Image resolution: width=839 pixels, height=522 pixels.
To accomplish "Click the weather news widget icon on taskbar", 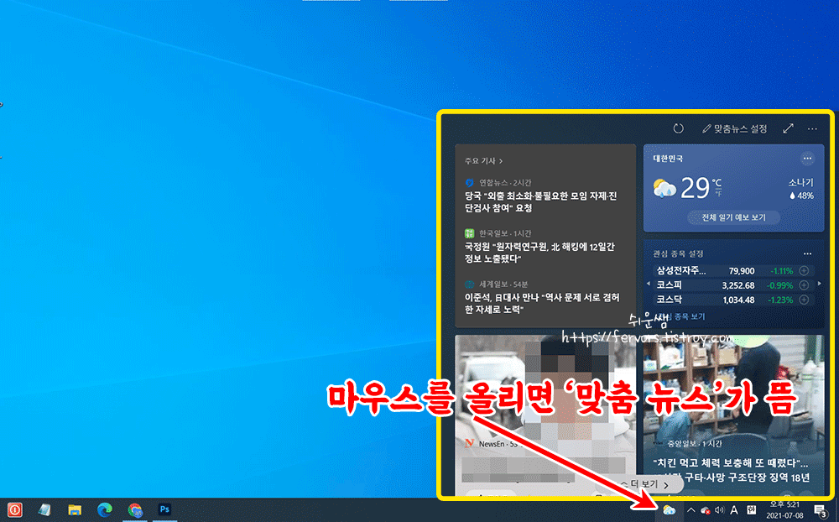I will [x=669, y=510].
